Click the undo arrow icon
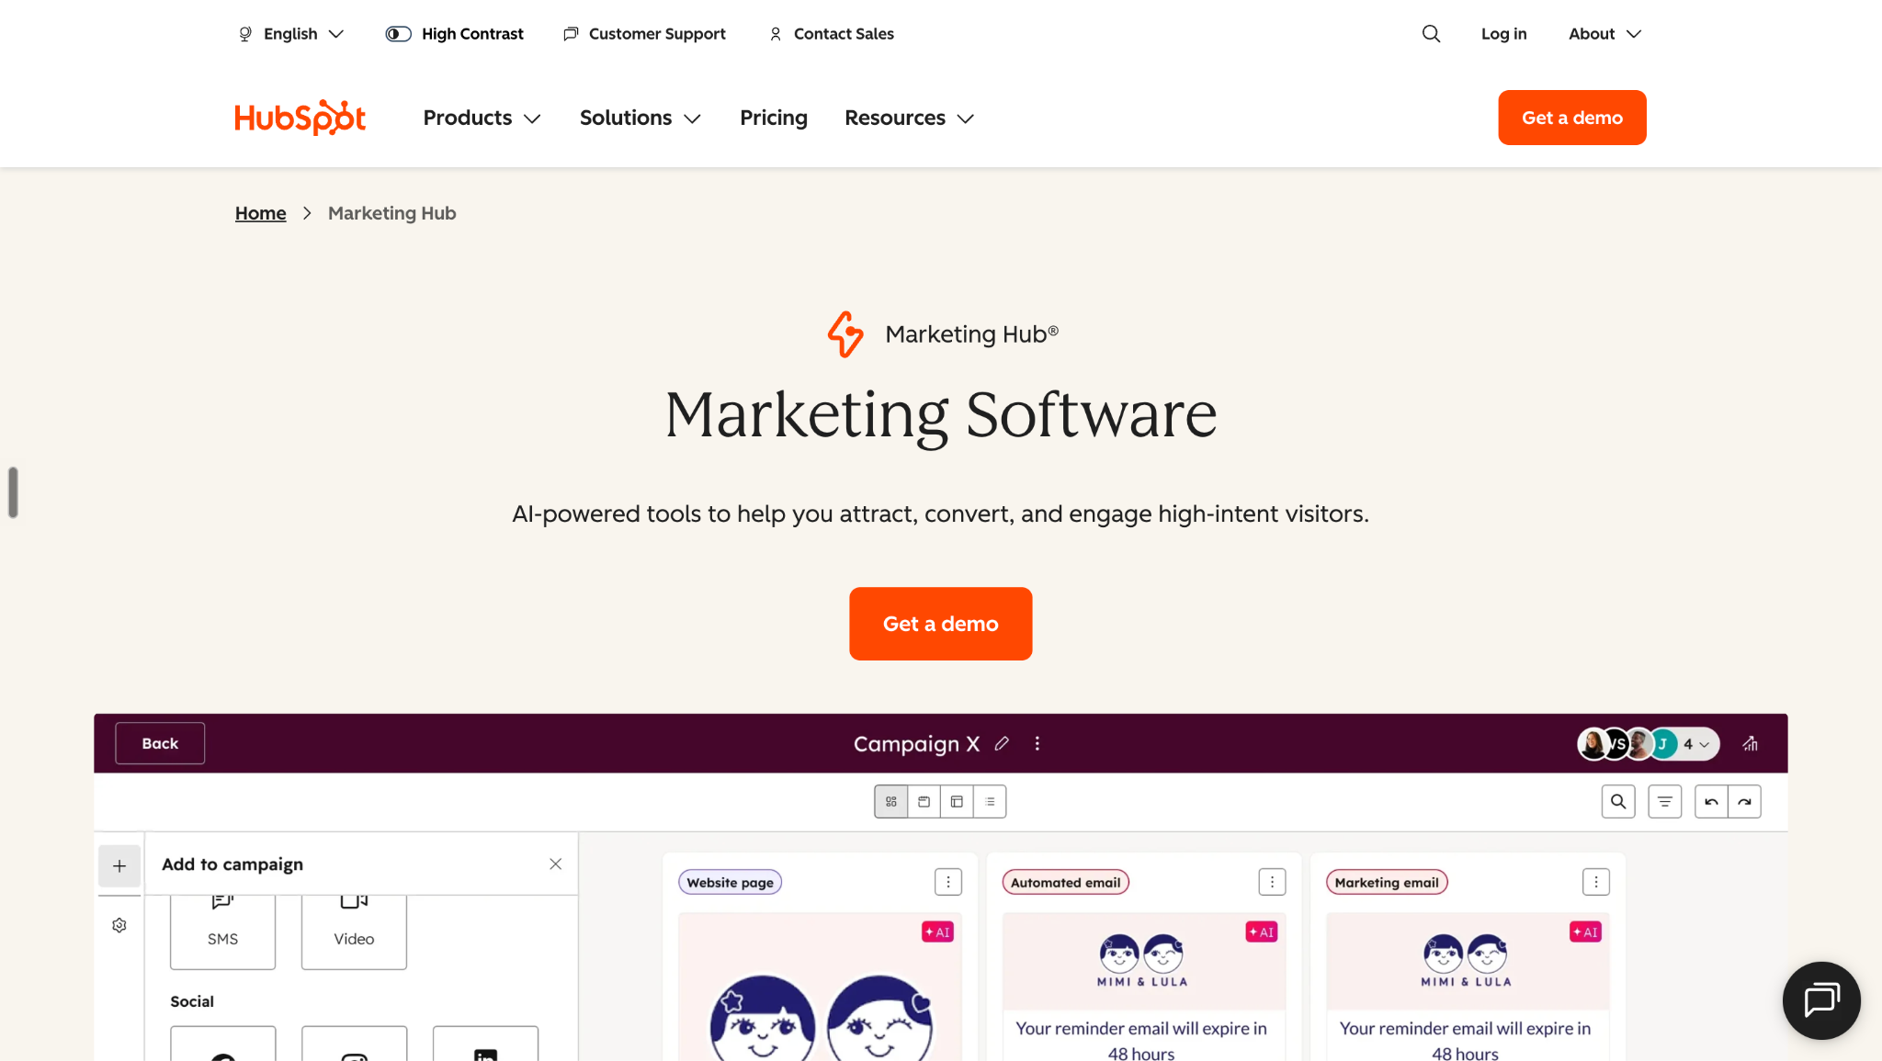1882x1061 pixels. pos(1711,802)
